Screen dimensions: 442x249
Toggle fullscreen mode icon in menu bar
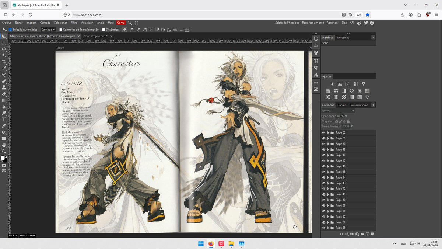click(x=136, y=23)
